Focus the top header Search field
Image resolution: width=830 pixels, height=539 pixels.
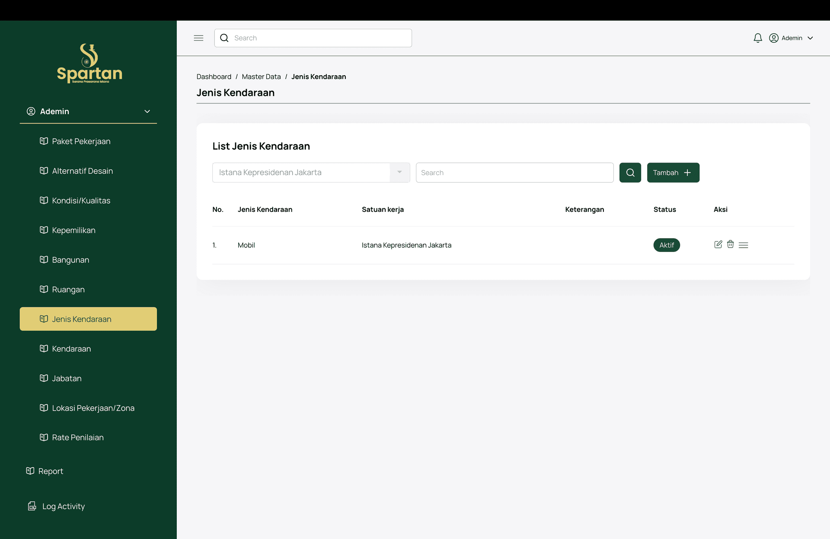[x=313, y=38]
